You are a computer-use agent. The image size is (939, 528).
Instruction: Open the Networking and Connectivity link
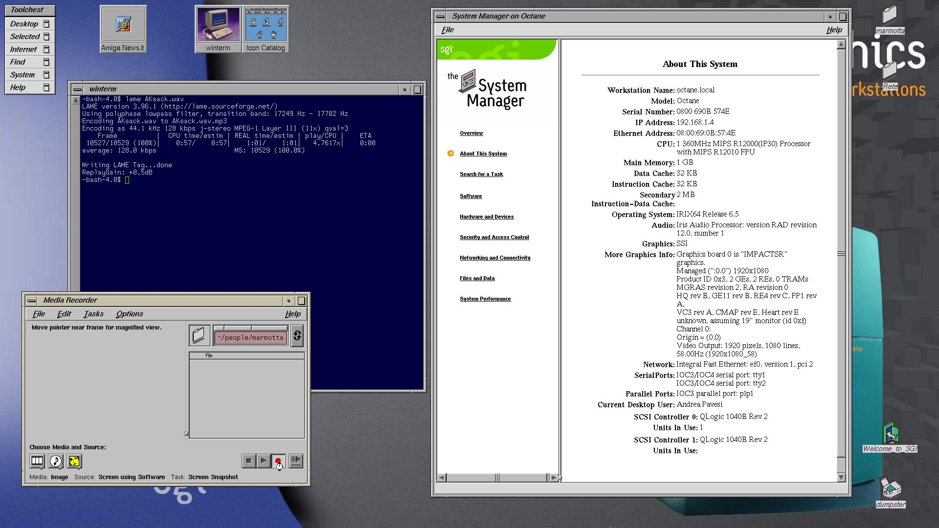(495, 258)
